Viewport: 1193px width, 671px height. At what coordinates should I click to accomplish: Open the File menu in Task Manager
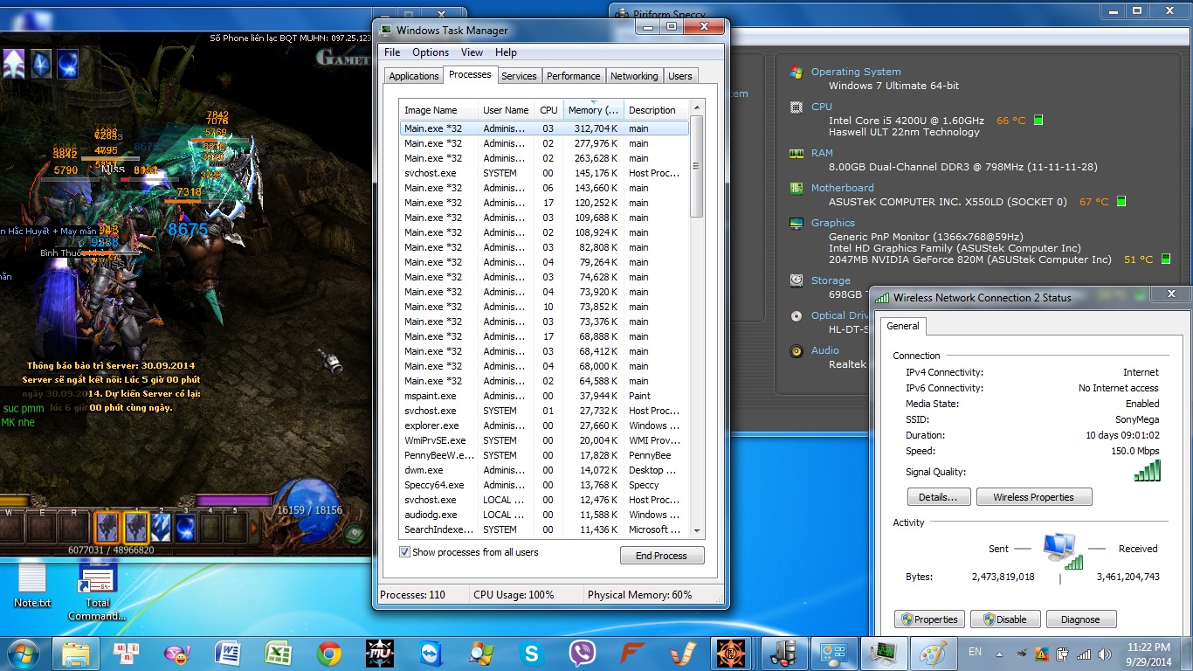pyautogui.click(x=392, y=52)
